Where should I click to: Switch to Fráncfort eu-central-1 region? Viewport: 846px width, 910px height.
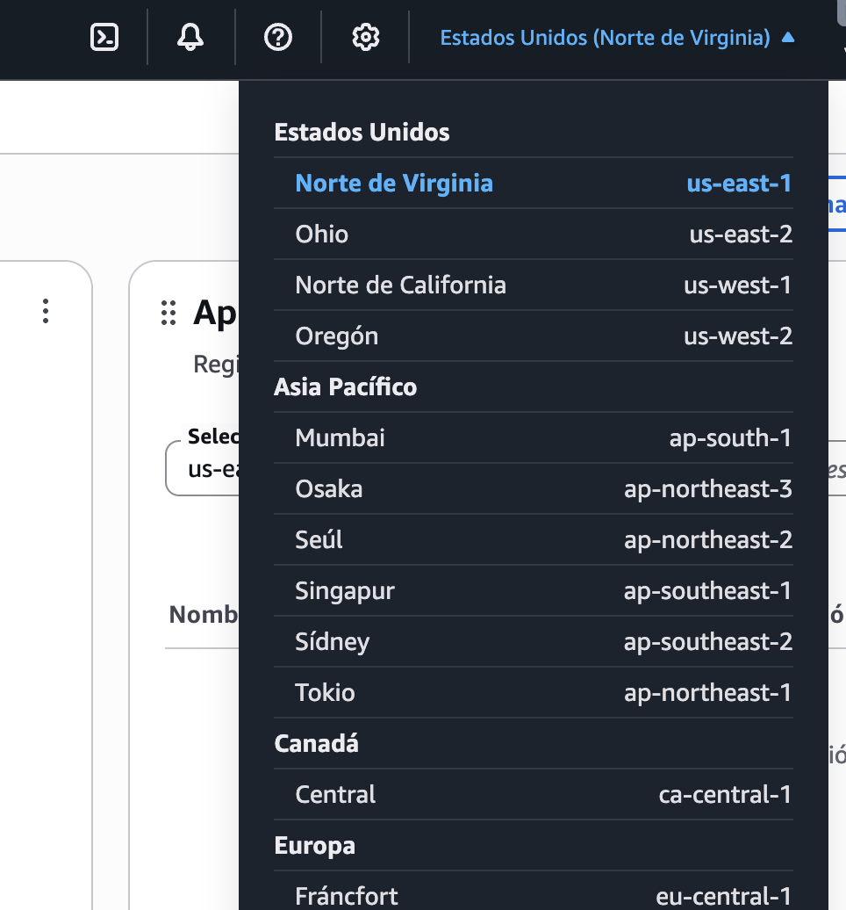point(533,895)
